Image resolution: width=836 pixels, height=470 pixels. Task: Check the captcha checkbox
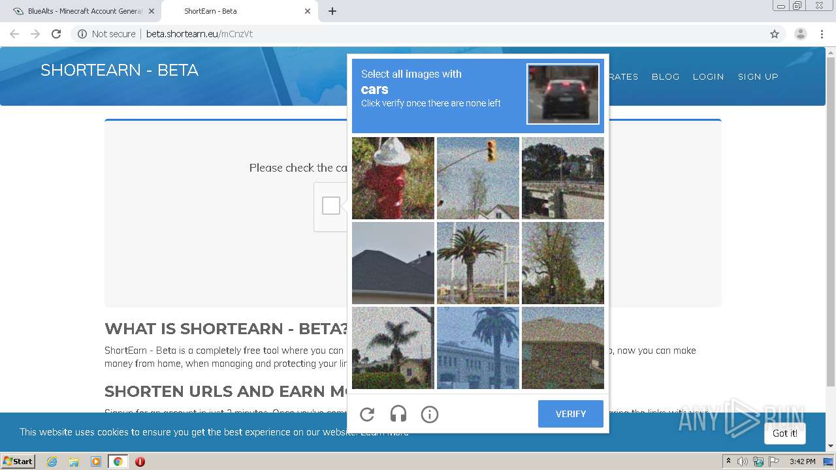tap(331, 206)
